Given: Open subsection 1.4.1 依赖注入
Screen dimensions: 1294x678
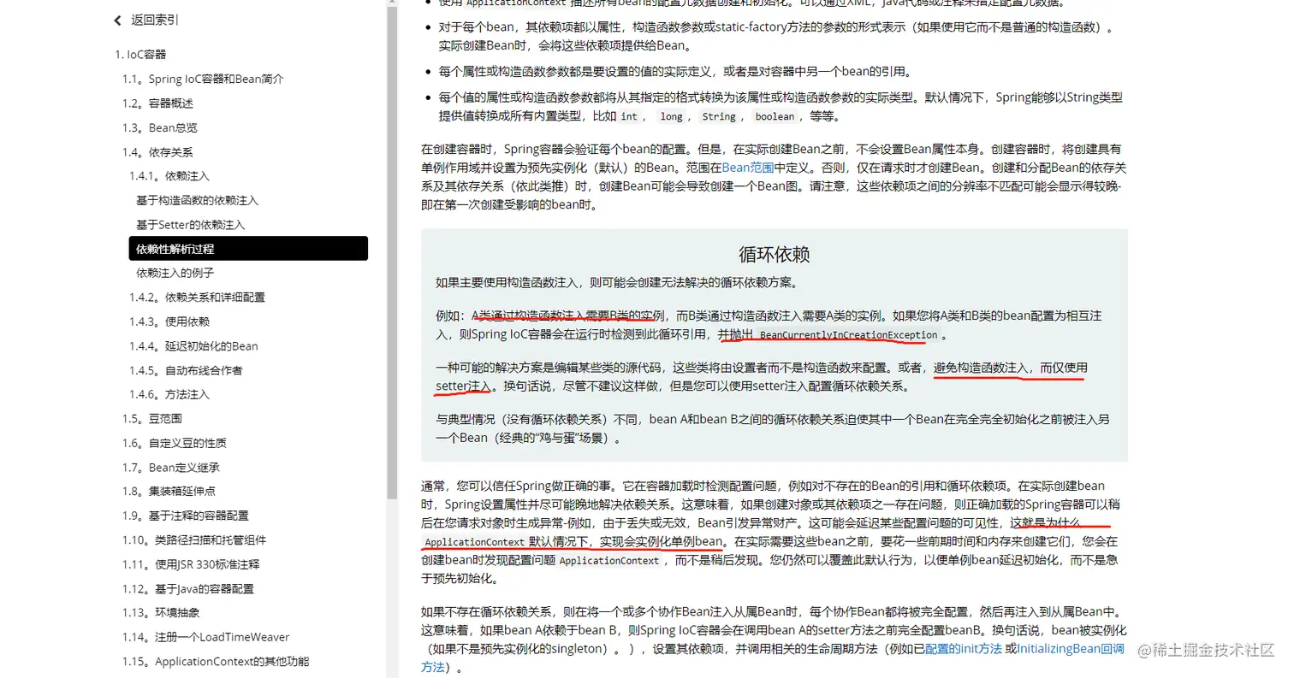Looking at the screenshot, I should (x=169, y=176).
